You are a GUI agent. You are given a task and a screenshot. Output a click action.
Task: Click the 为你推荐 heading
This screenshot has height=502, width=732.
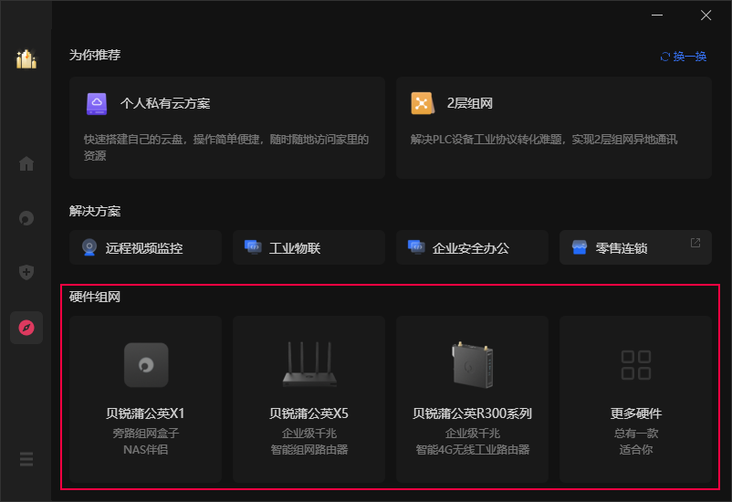click(x=95, y=55)
